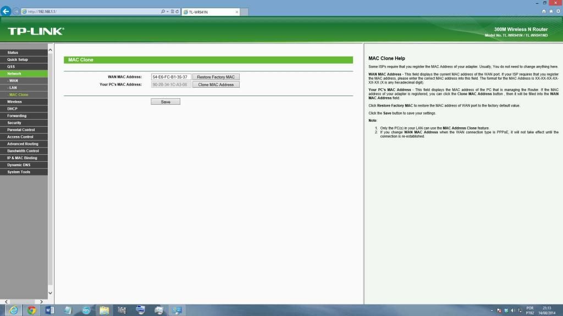Open the Dynamic DNS menu item
The image size is (563, 316).
coord(24,165)
